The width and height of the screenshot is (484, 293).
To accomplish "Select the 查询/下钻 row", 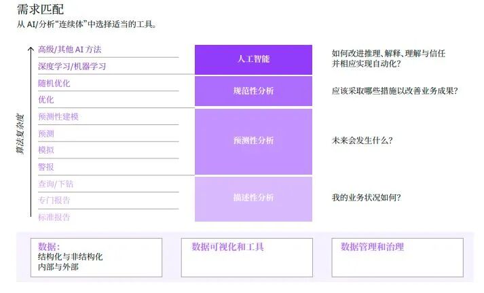I will click(x=56, y=184).
